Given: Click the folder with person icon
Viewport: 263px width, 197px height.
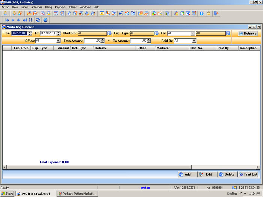Looking at the screenshot, I should 160,14.
